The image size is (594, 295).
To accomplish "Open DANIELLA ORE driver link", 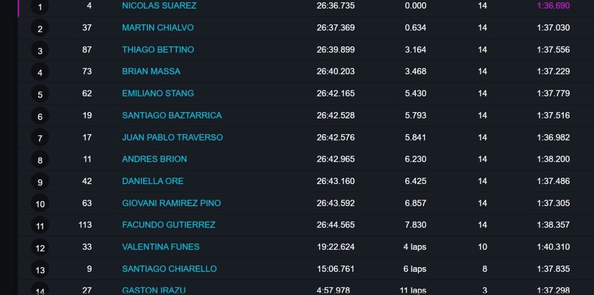I will pos(153,181).
